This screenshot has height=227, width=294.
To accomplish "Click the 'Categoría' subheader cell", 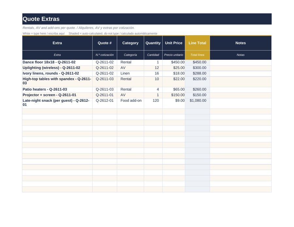I will (130, 55).
